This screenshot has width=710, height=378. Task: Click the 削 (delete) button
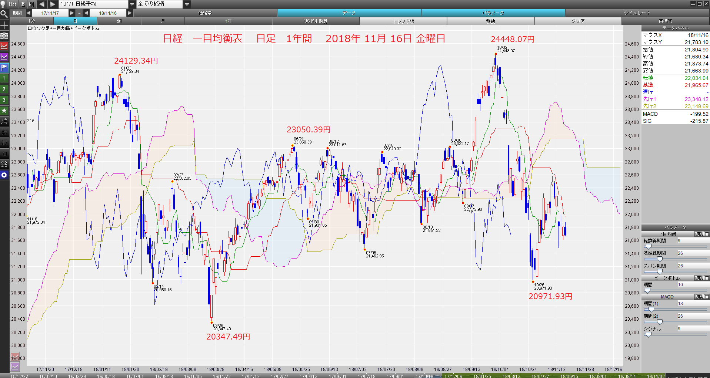pyautogui.click(x=31, y=4)
